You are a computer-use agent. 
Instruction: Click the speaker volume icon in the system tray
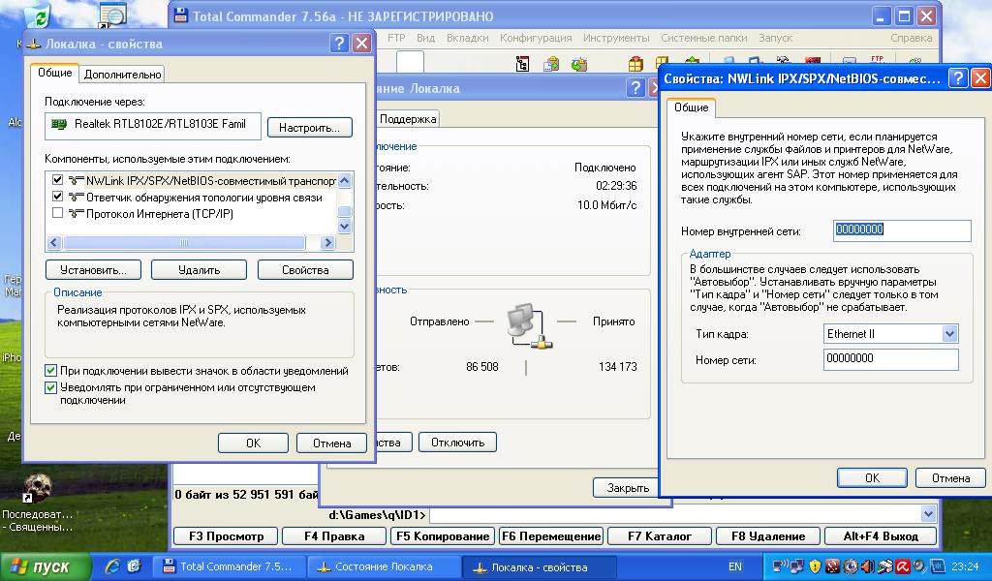pos(867,566)
